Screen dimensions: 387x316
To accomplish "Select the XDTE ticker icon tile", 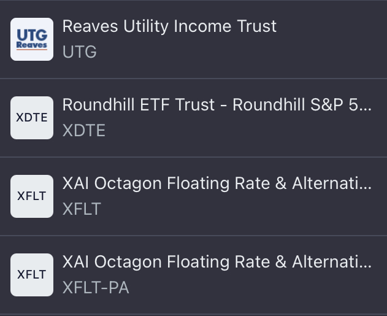I will click(x=32, y=118).
